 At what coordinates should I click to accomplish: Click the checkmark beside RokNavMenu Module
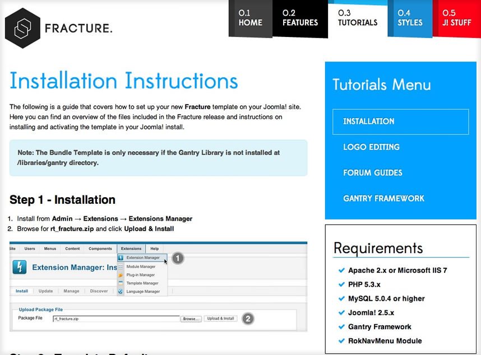pos(341,341)
